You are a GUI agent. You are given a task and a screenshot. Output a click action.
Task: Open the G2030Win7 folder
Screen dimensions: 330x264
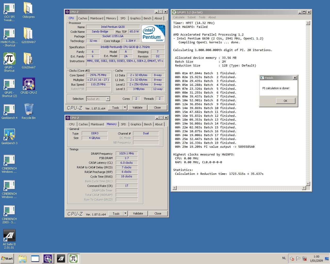tap(28, 36)
